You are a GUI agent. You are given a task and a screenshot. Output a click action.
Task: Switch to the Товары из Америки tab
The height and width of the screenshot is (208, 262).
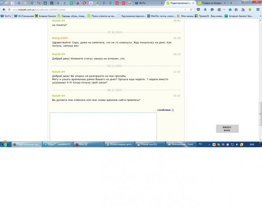(x=212, y=3)
